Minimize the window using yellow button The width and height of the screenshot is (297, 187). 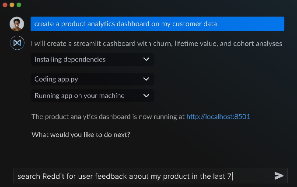click(x=12, y=5)
